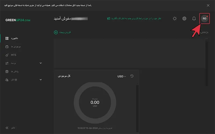Click the transfer arrows icon in sidebar
Viewport: 215px width, 134px height.
click(x=7, y=63)
